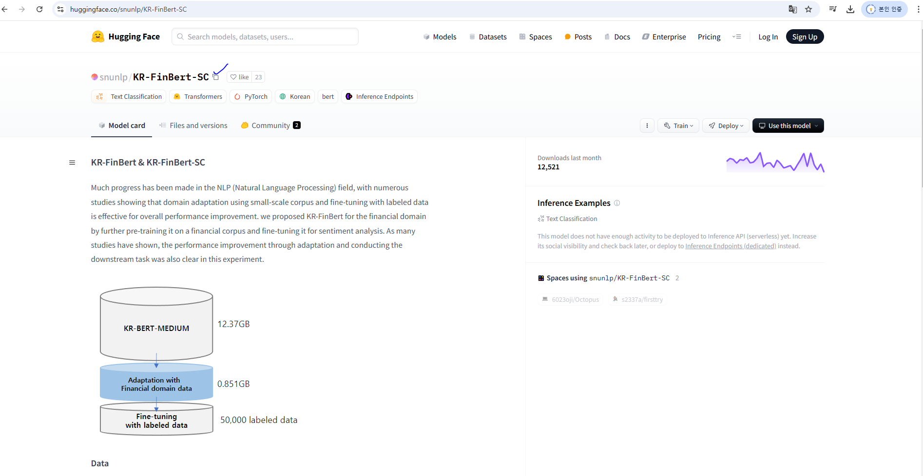This screenshot has height=476, width=923.
Task: Open Enterprise in navigation
Action: pos(664,37)
